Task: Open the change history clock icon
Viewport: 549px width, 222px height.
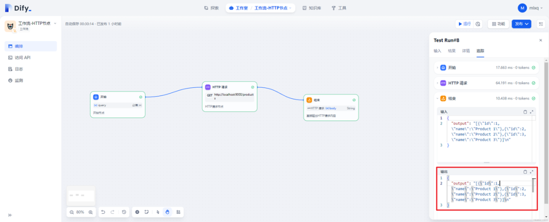Action: pyautogui.click(x=124, y=212)
